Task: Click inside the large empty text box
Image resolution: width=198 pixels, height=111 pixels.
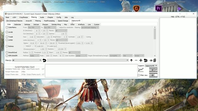Action: pos(91,71)
